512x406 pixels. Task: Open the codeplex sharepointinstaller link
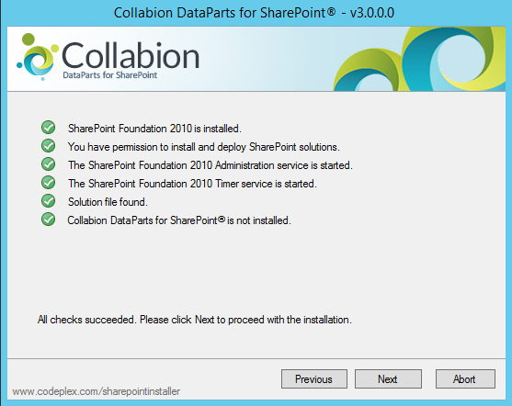coord(97,391)
